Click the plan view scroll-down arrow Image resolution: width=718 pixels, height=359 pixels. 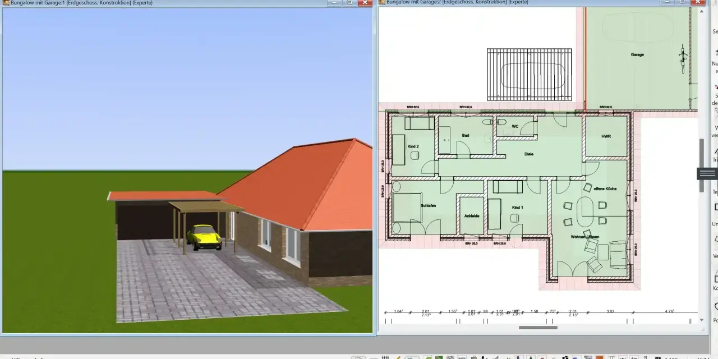(701, 320)
